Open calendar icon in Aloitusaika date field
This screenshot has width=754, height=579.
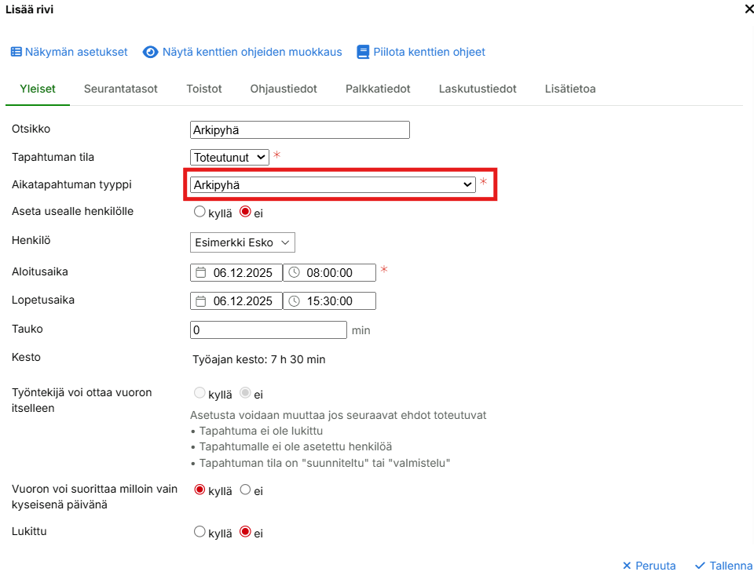tap(201, 272)
